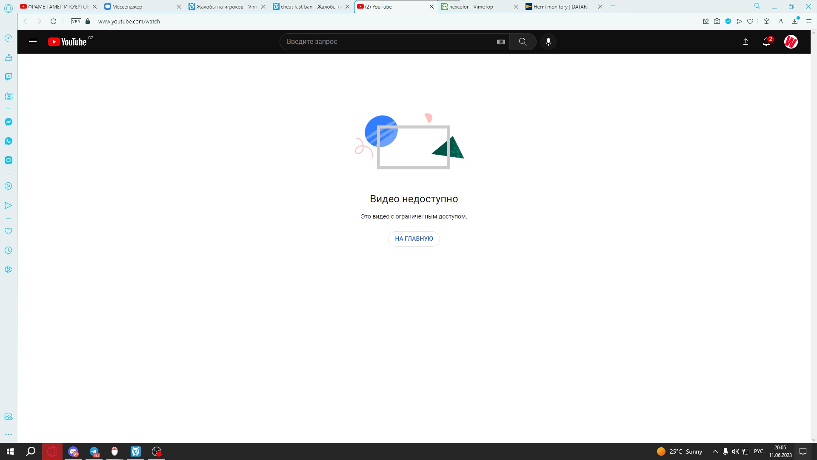Click the НА ГЛАВНУЮ button

coord(414,239)
